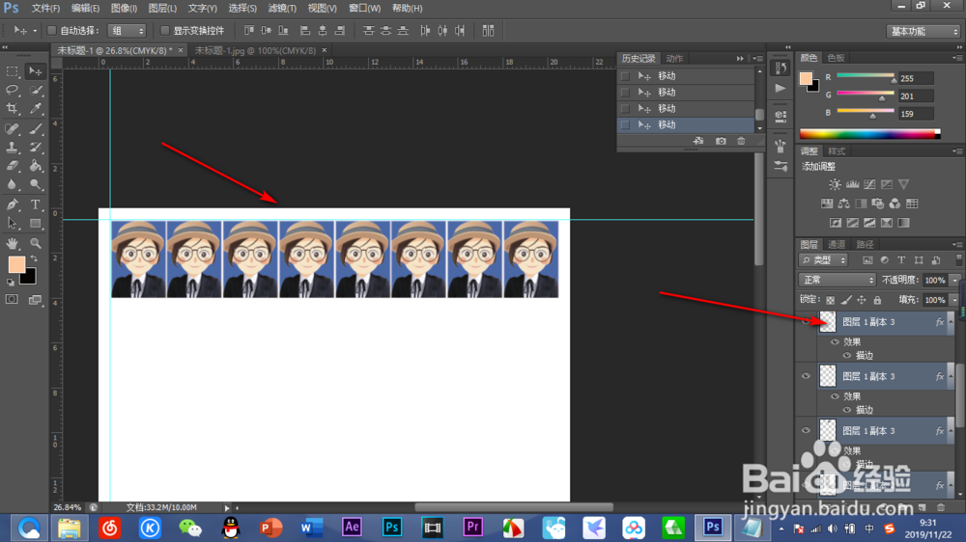Swap foreground and background colors

(x=35, y=258)
